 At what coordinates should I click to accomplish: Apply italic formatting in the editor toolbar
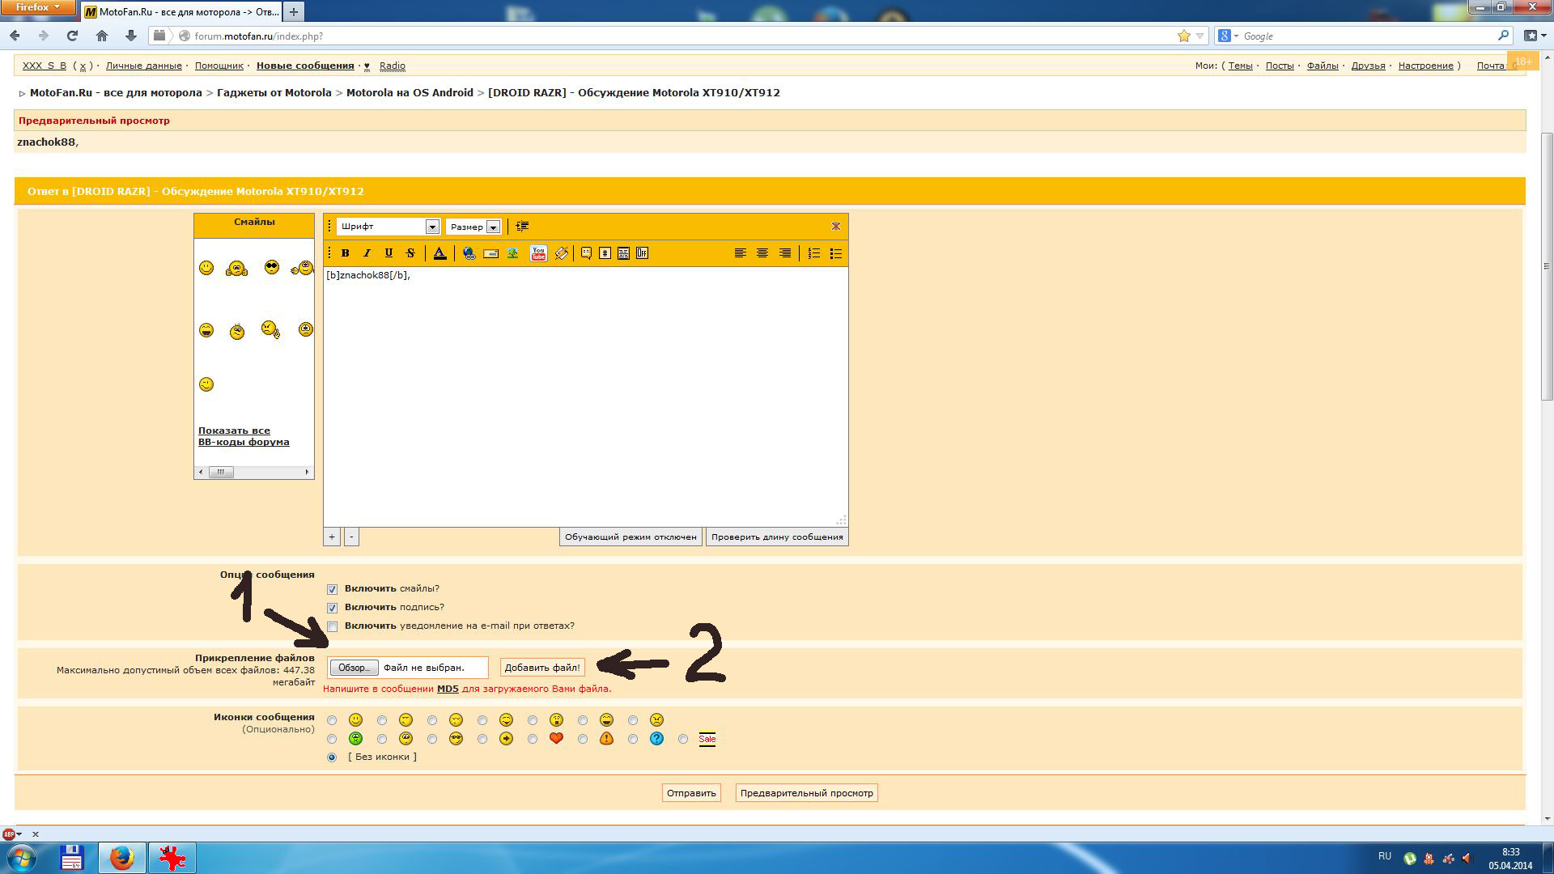pos(367,253)
